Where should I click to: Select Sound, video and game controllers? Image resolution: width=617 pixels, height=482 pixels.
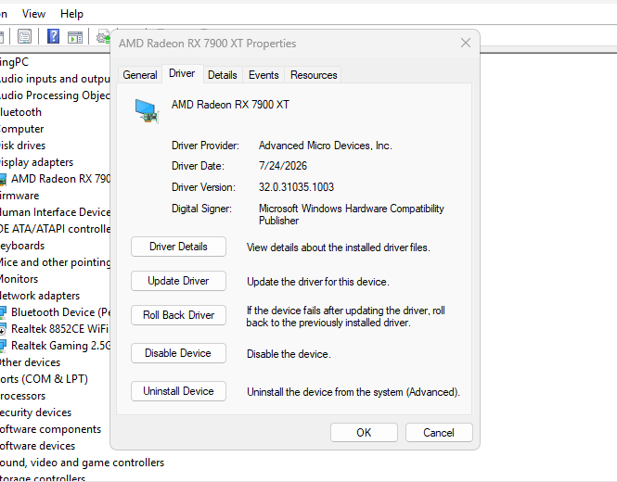click(82, 463)
